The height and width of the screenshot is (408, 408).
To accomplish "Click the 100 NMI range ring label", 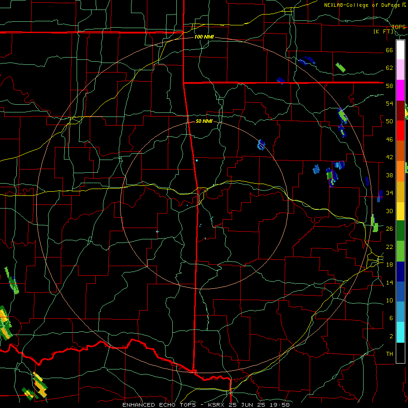I will tap(204, 37).
